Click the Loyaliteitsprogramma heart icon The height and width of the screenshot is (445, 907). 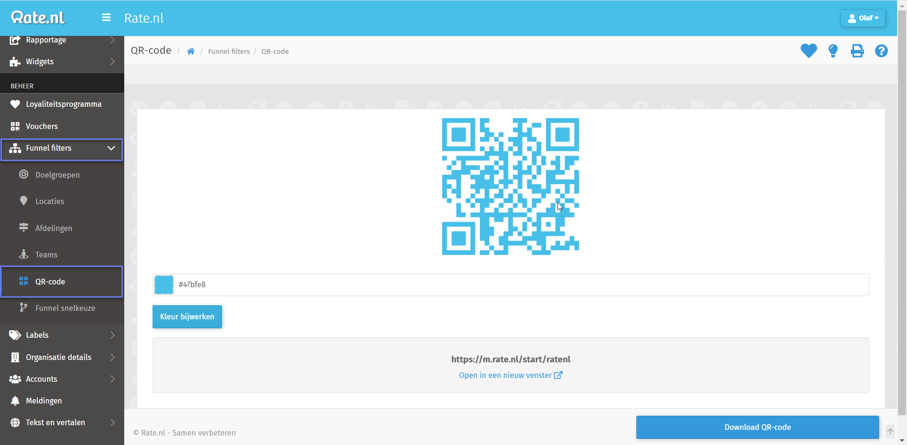click(15, 104)
